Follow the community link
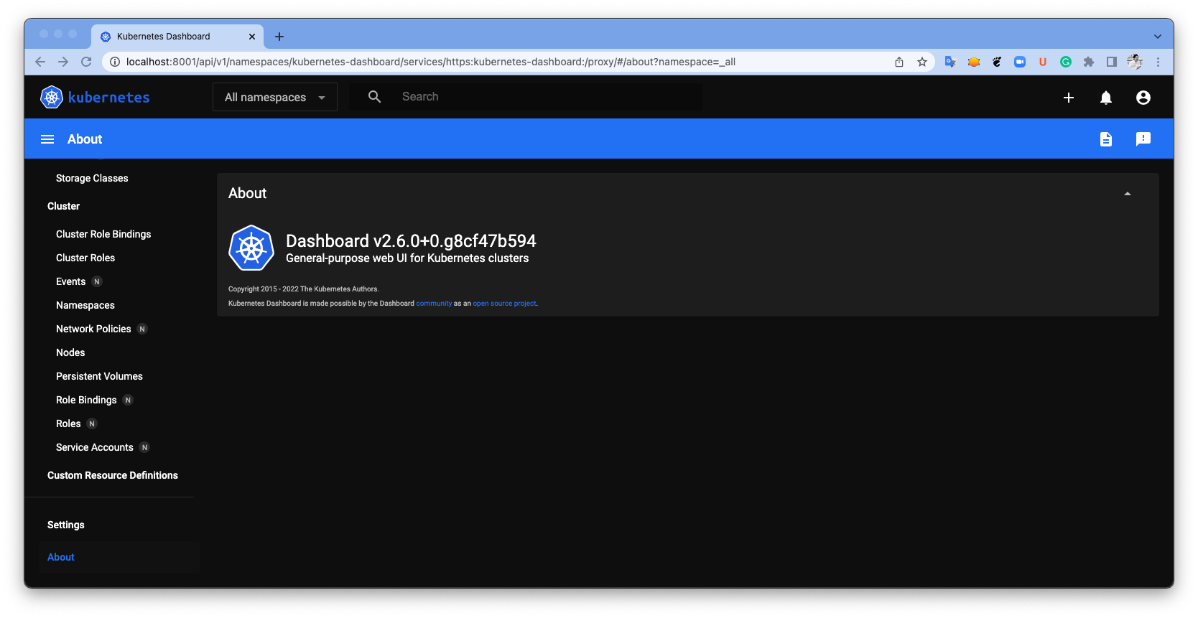The width and height of the screenshot is (1198, 618). (x=434, y=304)
